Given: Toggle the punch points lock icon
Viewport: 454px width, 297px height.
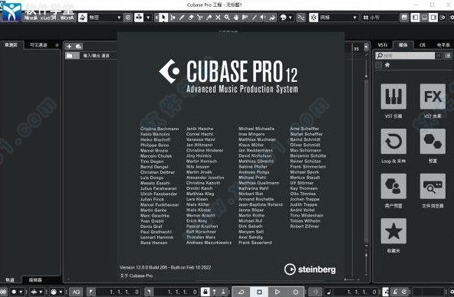Looking at the screenshot, I should (x=206, y=292).
